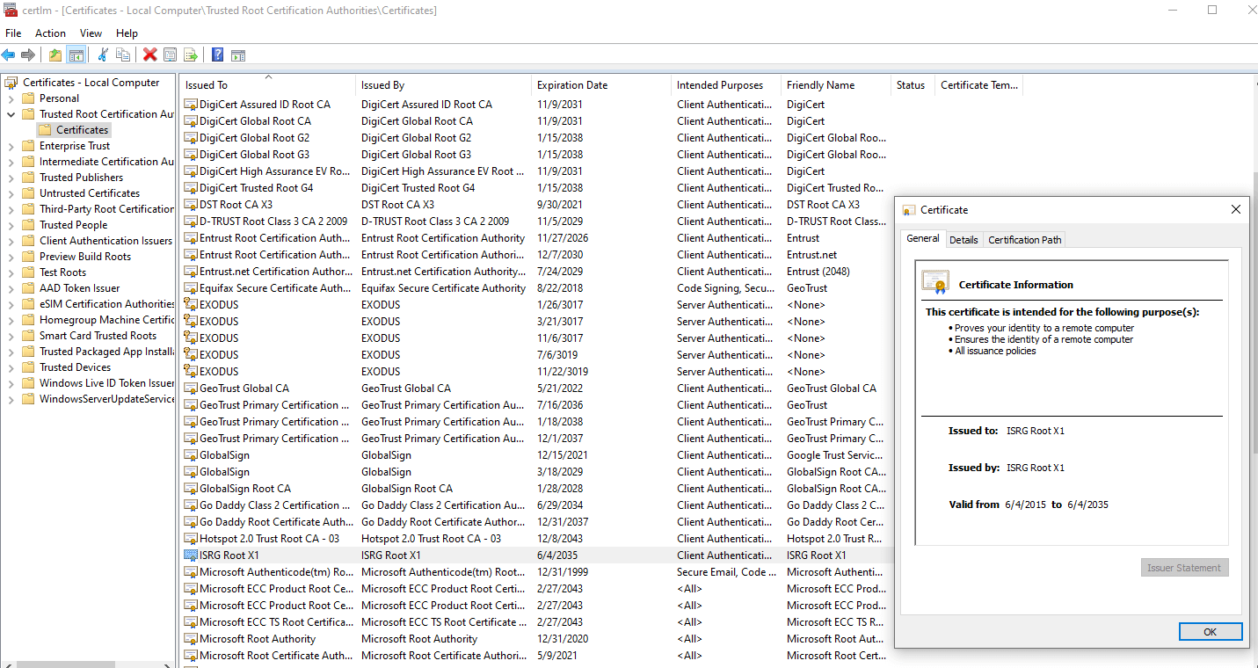Click the certificate icon beside DigiCert Assured ID Root CA
Image resolution: width=1258 pixels, height=668 pixels.
190,105
